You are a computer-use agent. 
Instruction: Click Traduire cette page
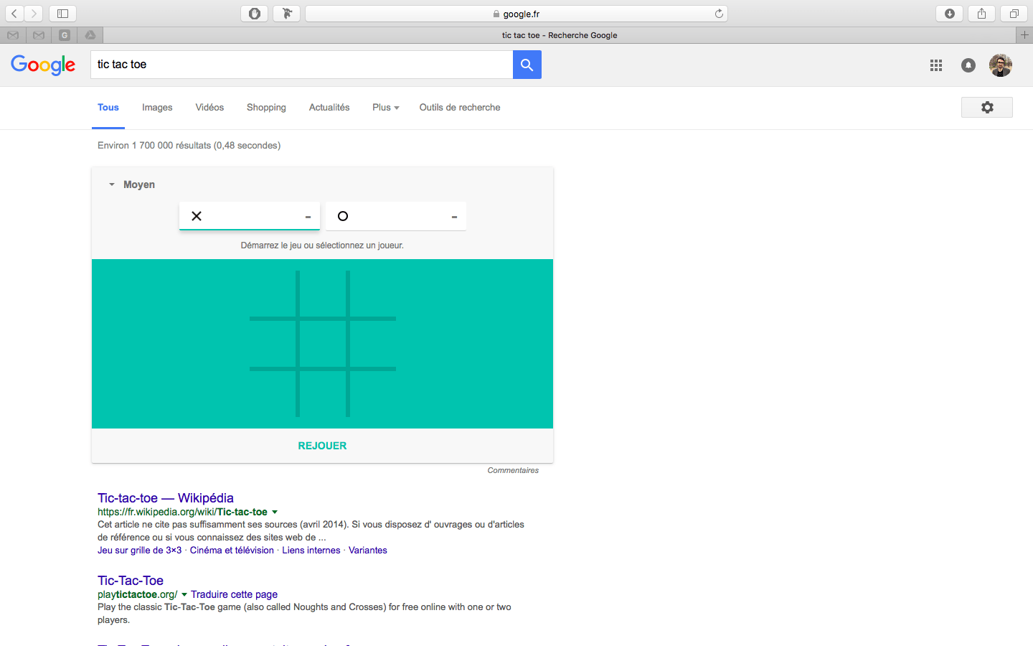click(234, 594)
